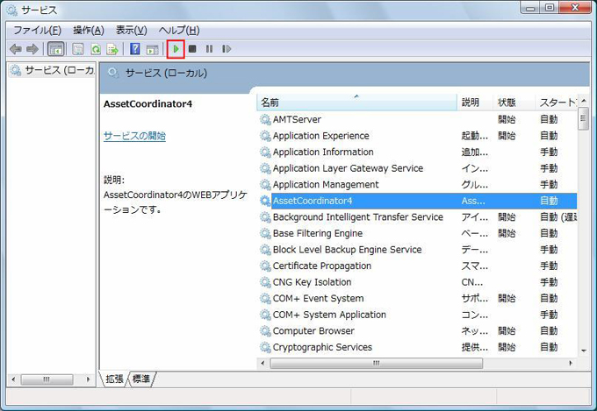Image resolution: width=597 pixels, height=411 pixels.
Task: Click the service list horizontal scrollbar thumb
Action: coord(376,364)
